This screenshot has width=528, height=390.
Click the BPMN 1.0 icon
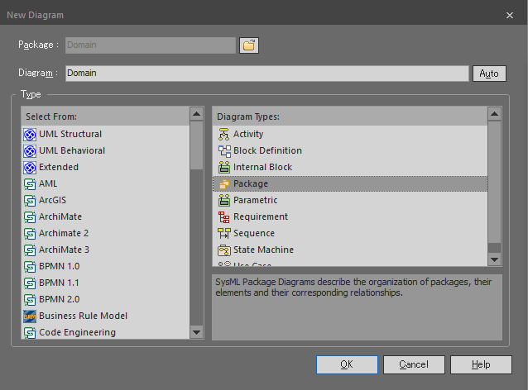[30, 266]
